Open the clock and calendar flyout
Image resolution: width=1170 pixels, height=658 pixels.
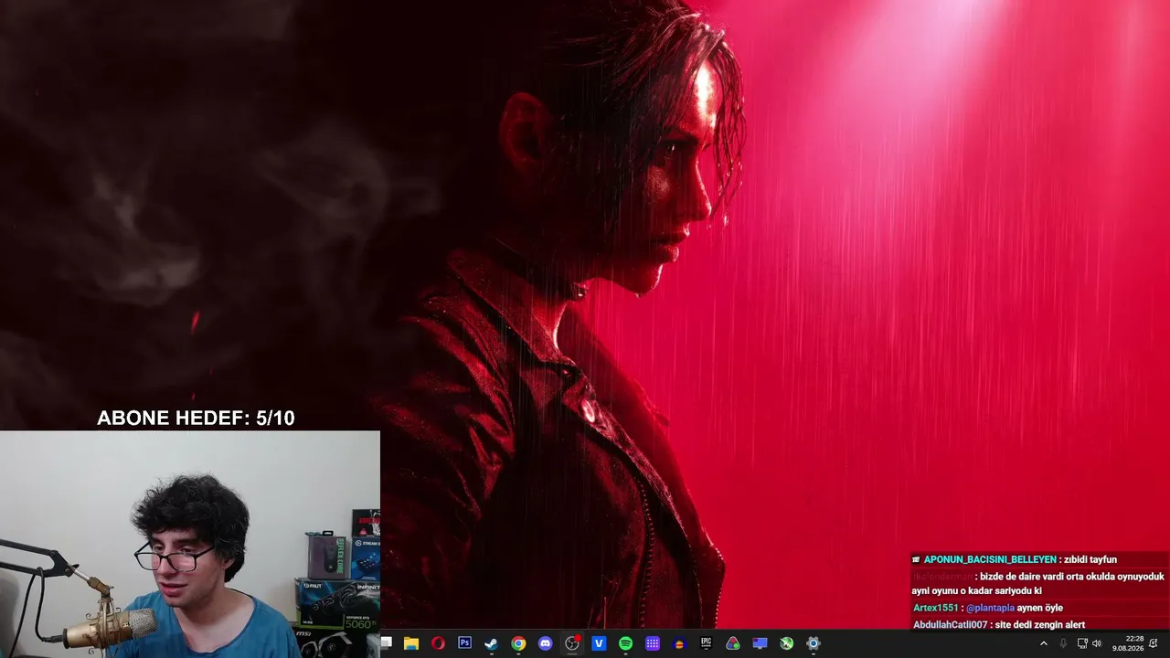click(x=1128, y=643)
